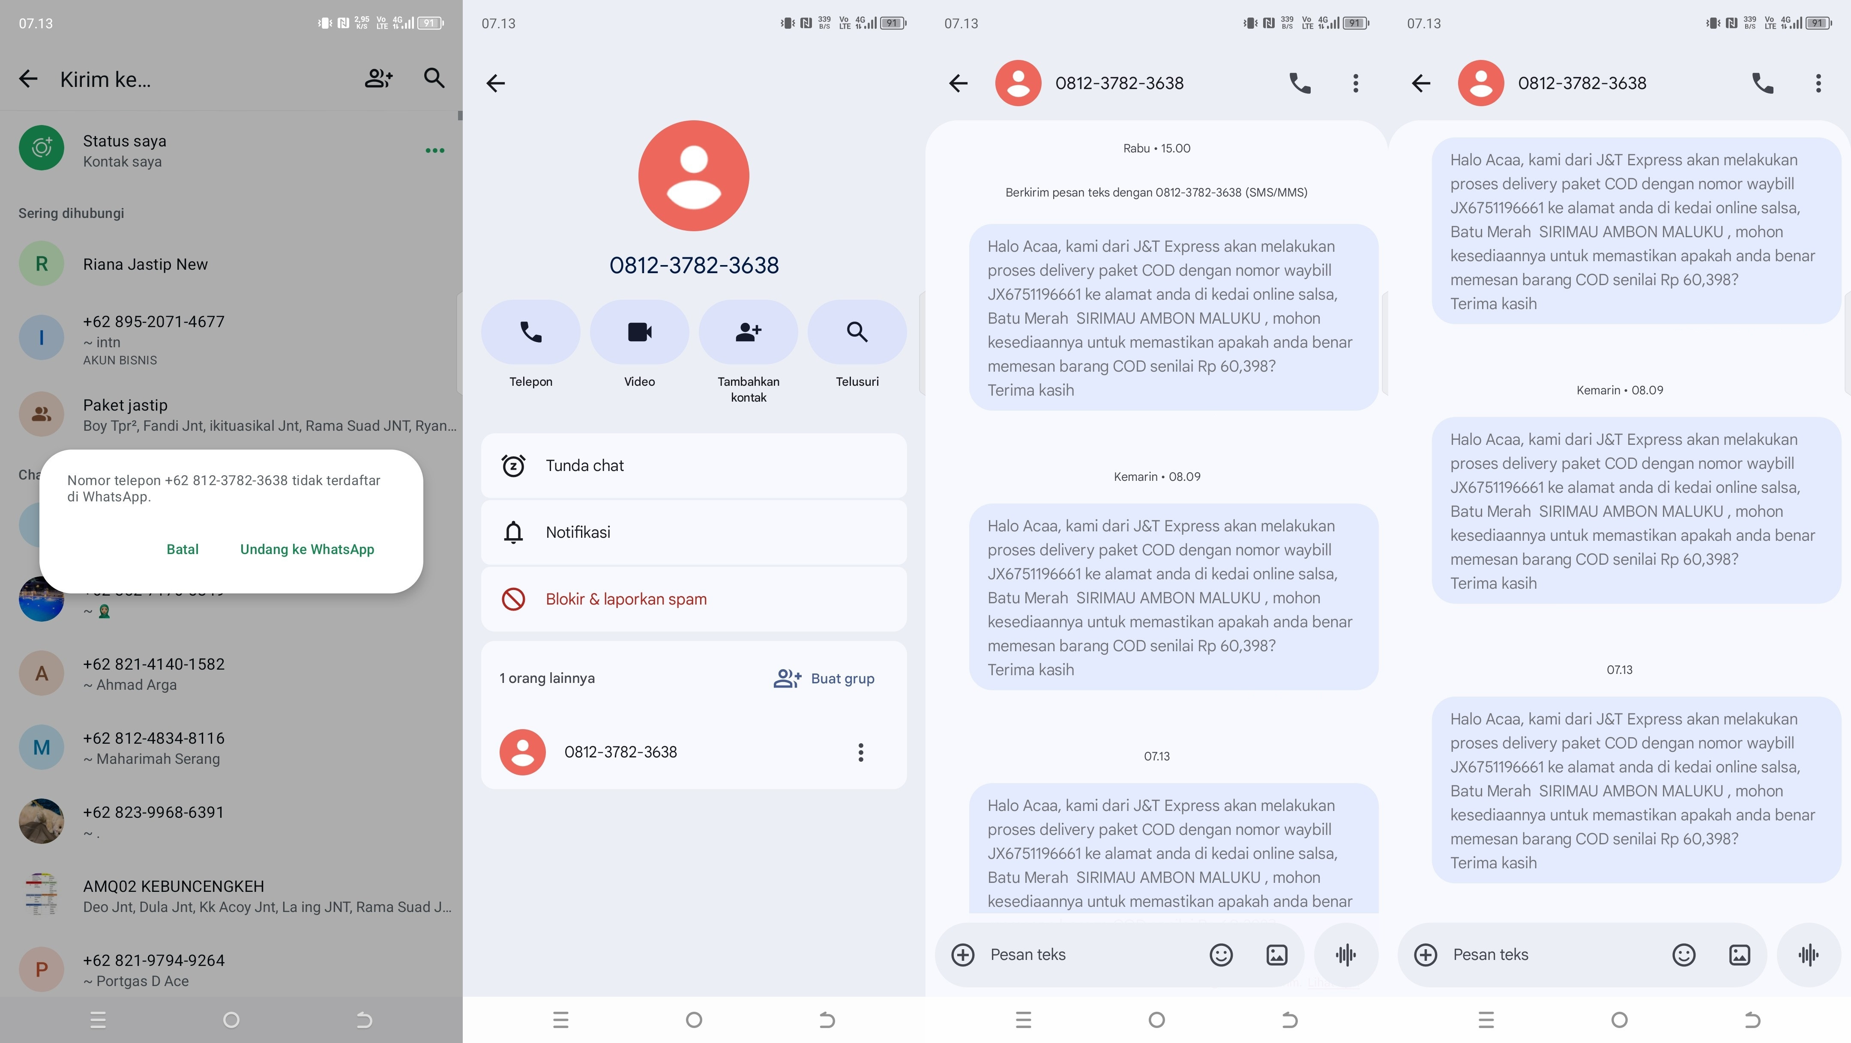Tap the search icon in Kirim ke header
The height and width of the screenshot is (1043, 1851).
(x=433, y=78)
